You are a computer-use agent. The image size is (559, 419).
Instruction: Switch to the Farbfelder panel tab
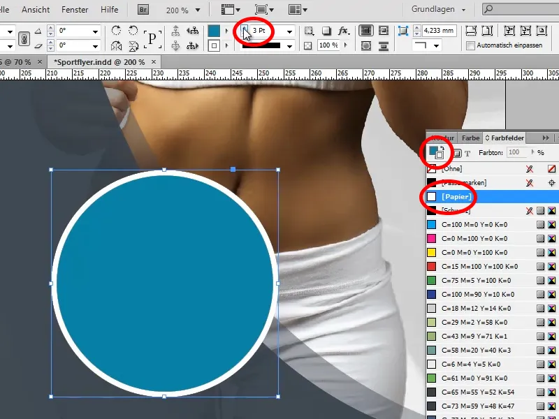click(x=504, y=138)
